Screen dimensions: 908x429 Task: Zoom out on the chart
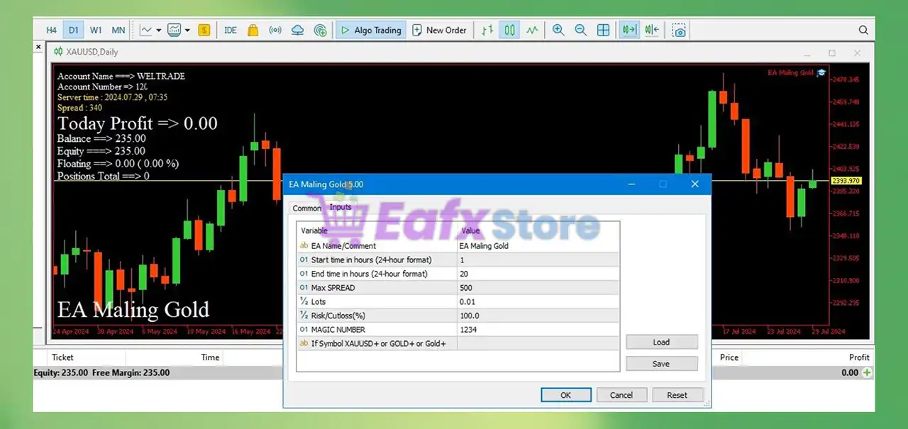(x=581, y=30)
